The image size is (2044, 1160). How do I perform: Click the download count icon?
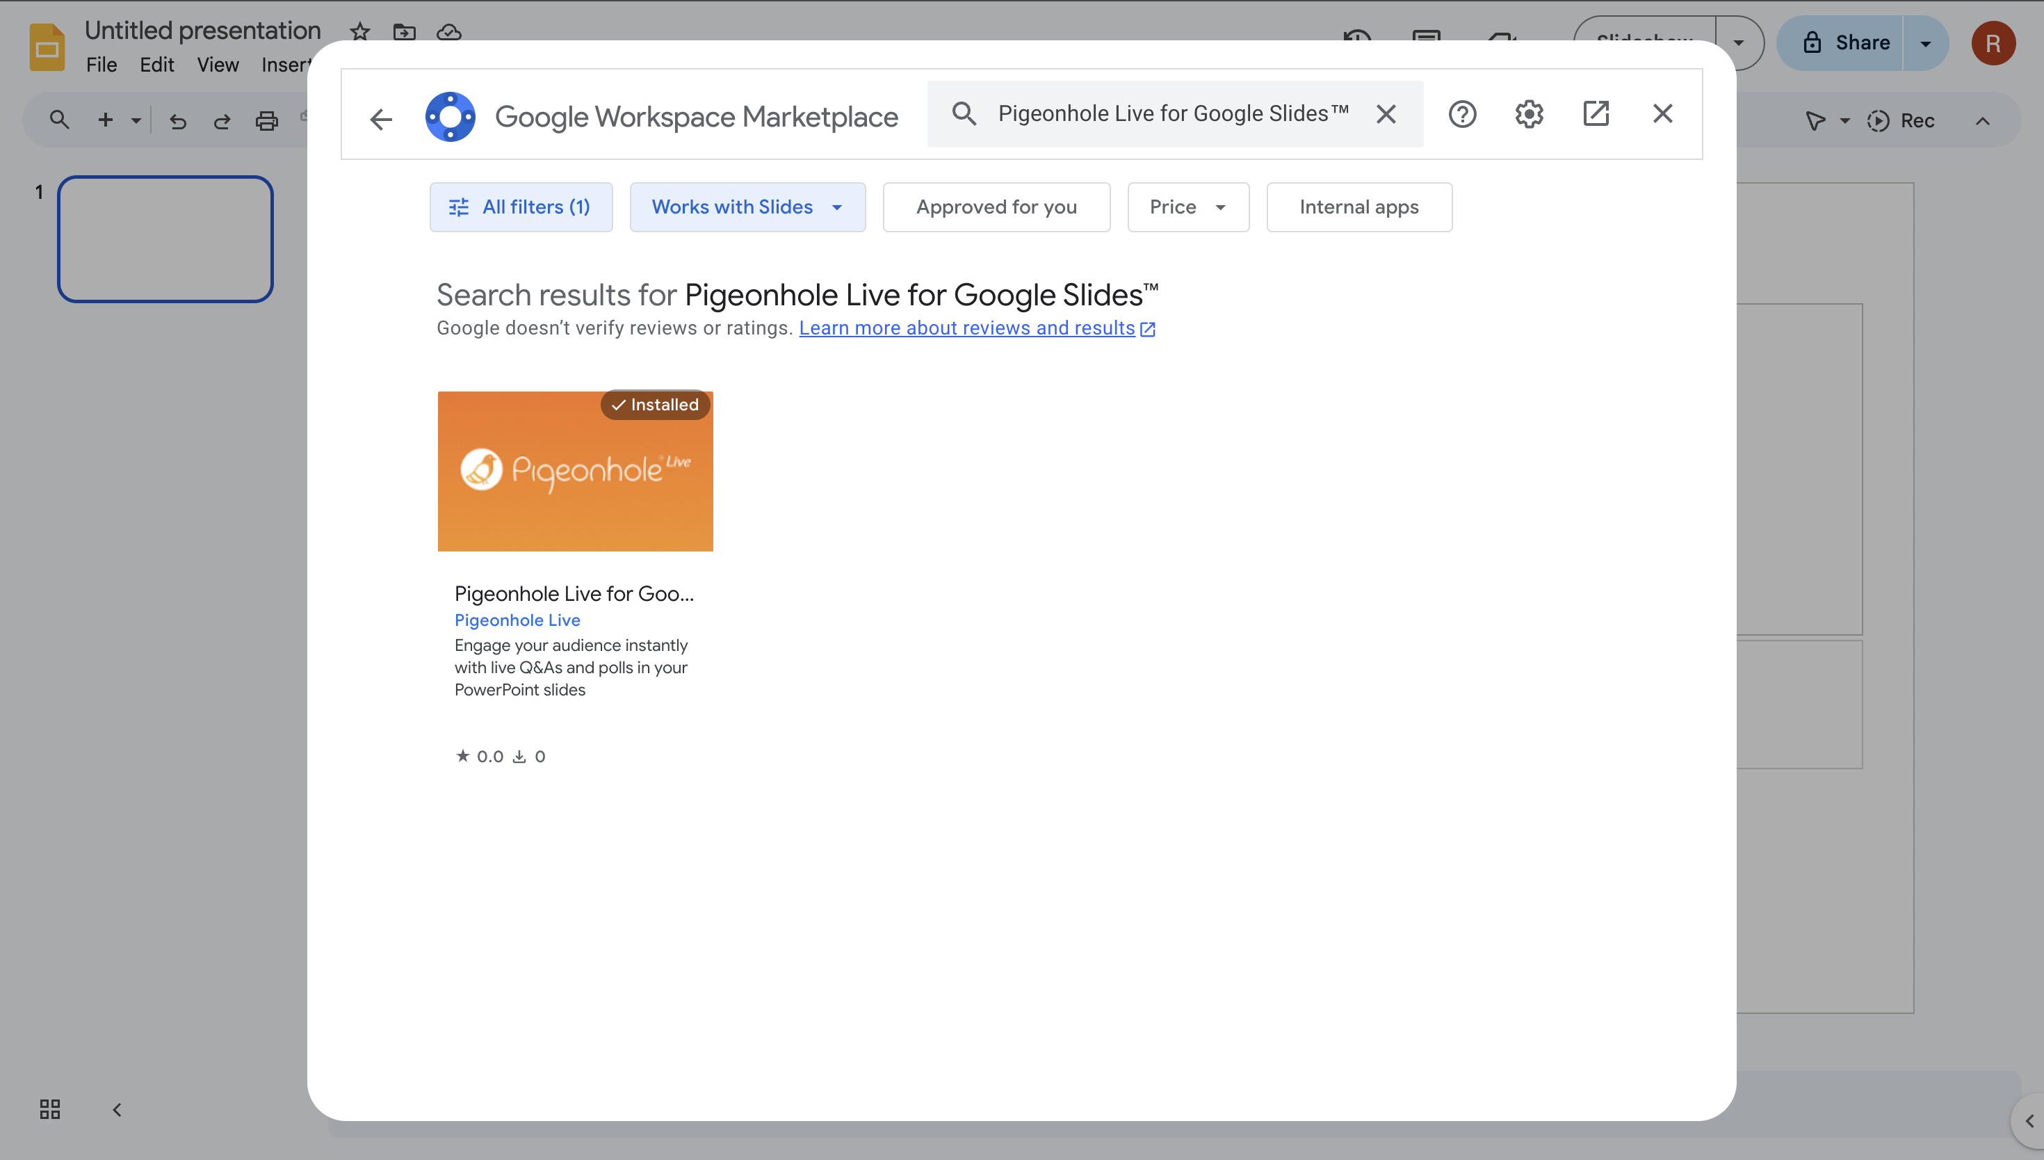519,756
